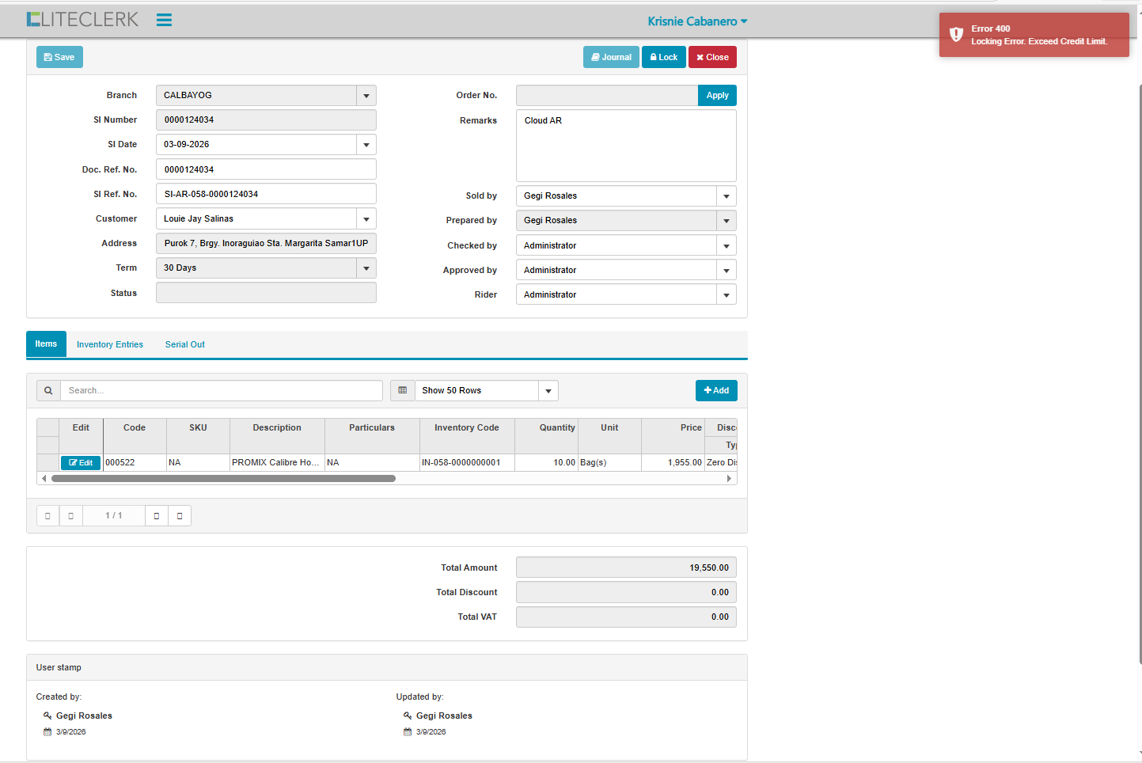Click the grid rows icon beside Show 50 Rows

(x=402, y=391)
